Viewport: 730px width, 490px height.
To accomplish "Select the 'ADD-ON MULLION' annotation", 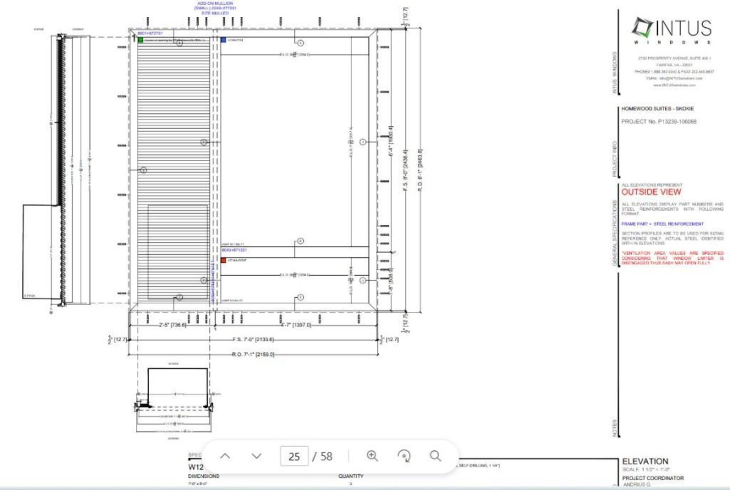I will 215,3.
